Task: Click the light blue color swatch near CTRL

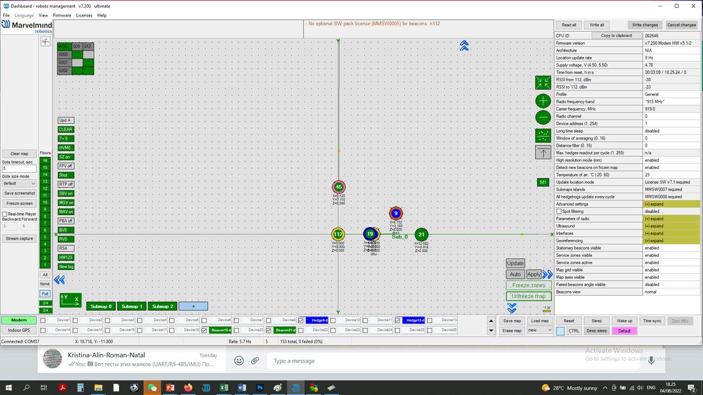Action: 560,331
